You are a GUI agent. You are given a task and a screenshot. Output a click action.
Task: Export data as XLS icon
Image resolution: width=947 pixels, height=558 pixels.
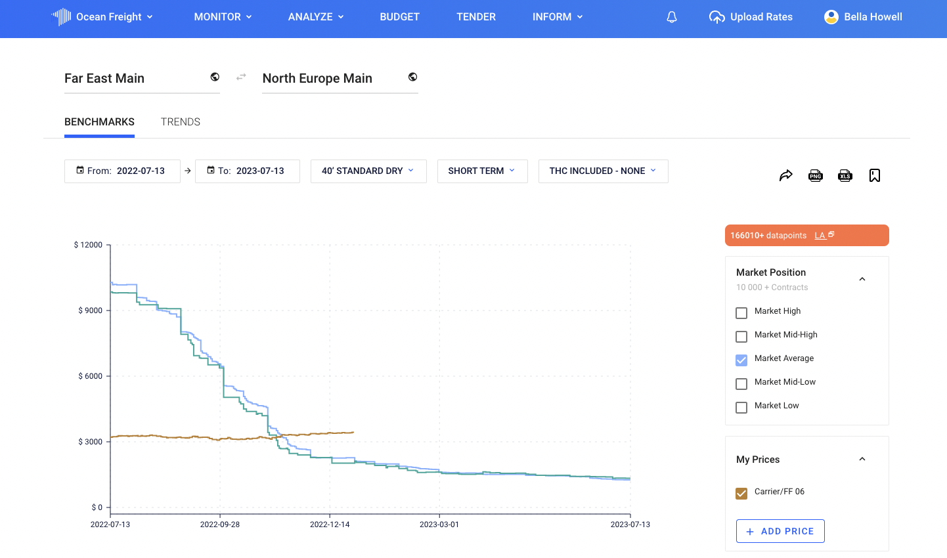tap(845, 175)
